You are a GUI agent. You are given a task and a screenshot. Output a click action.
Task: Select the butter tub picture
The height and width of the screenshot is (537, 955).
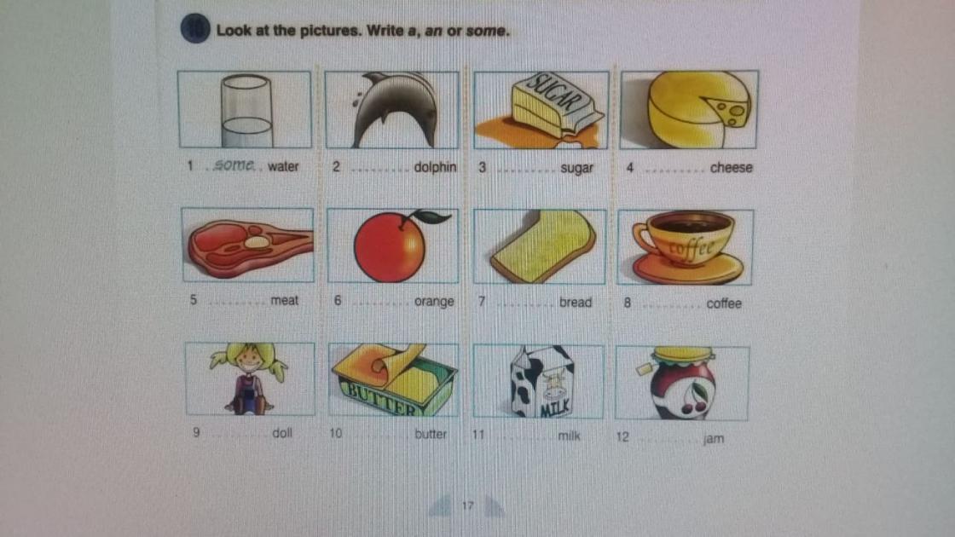393,380
